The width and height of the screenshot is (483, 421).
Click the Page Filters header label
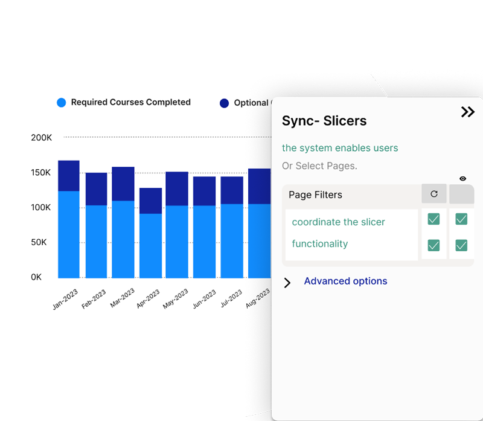pyautogui.click(x=315, y=194)
